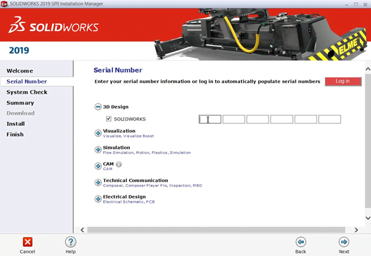Select System Check in sidebar
The width and height of the screenshot is (371, 256).
27,92
